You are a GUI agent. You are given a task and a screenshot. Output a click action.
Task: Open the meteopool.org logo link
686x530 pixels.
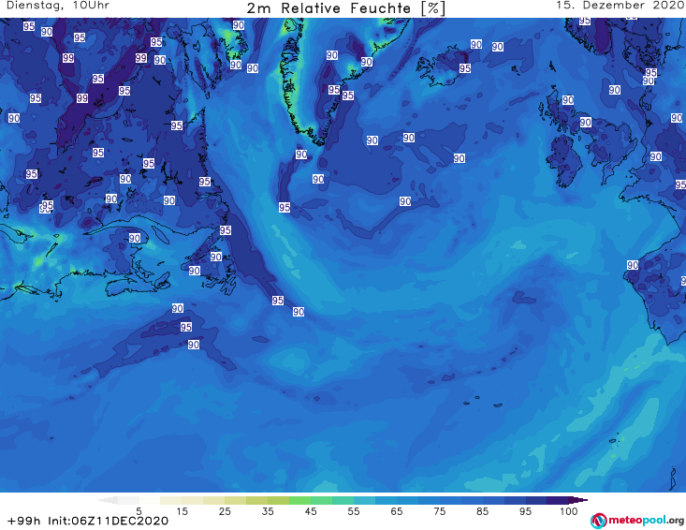[637, 521]
